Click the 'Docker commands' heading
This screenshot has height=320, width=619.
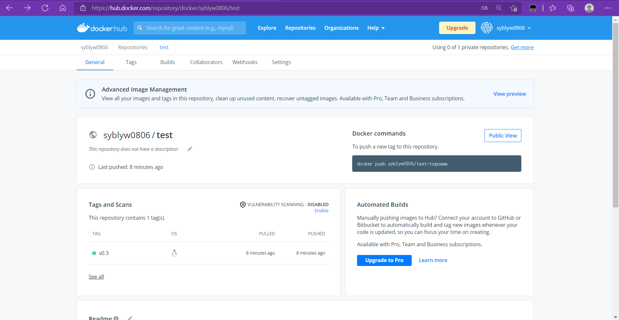(379, 134)
